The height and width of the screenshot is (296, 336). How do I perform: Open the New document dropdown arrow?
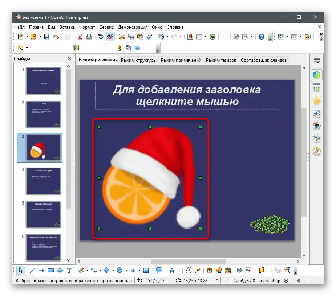27,37
